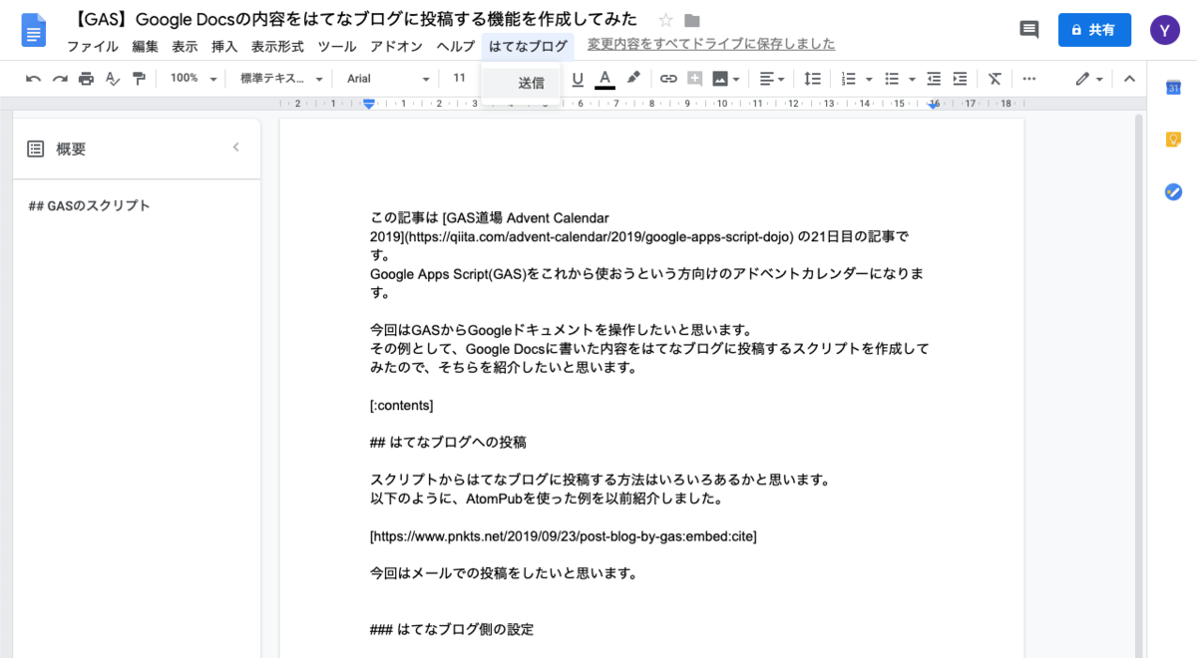The width and height of the screenshot is (1197, 658).
Task: Increase the indent
Action: (x=960, y=79)
